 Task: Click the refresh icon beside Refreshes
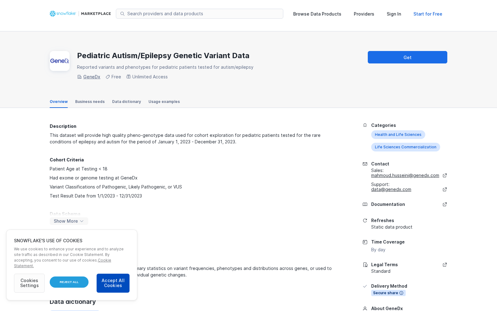click(x=365, y=220)
